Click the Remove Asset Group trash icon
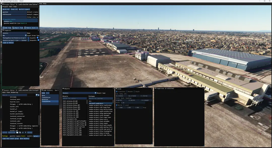272x148 pixels. (25, 28)
